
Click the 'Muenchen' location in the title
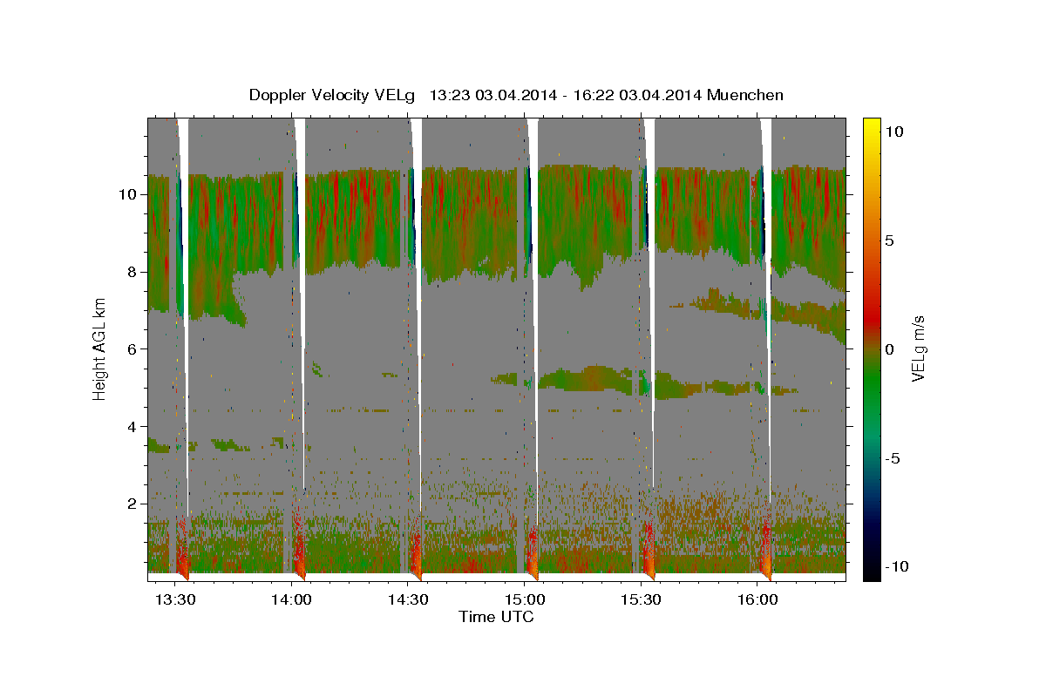click(x=747, y=95)
